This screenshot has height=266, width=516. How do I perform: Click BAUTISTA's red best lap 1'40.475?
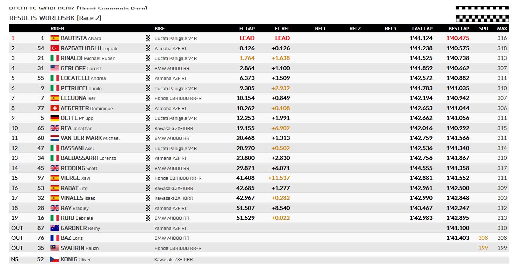pos(458,38)
